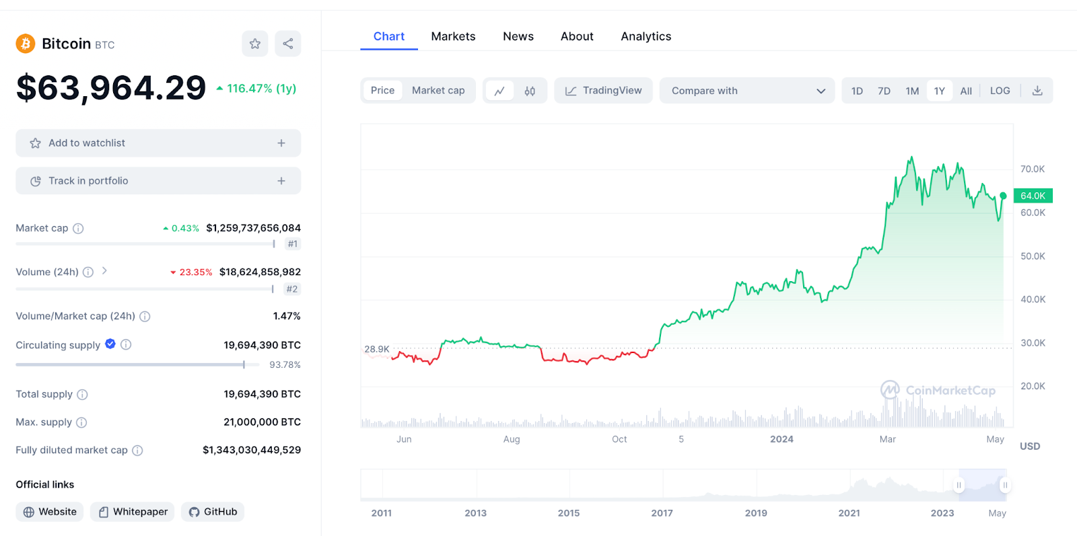Switch to line chart icon

[x=499, y=91]
